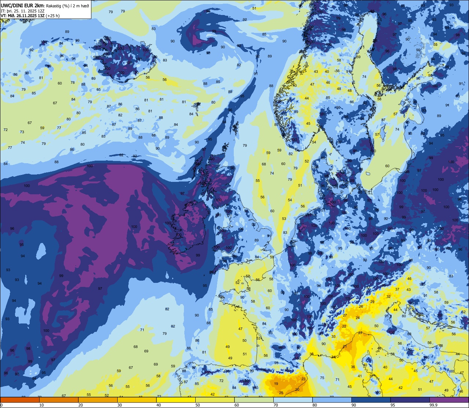This screenshot has width=469, height=408.
Task: Click the legend swatch between 20 and 30
Action: [x=98, y=400]
